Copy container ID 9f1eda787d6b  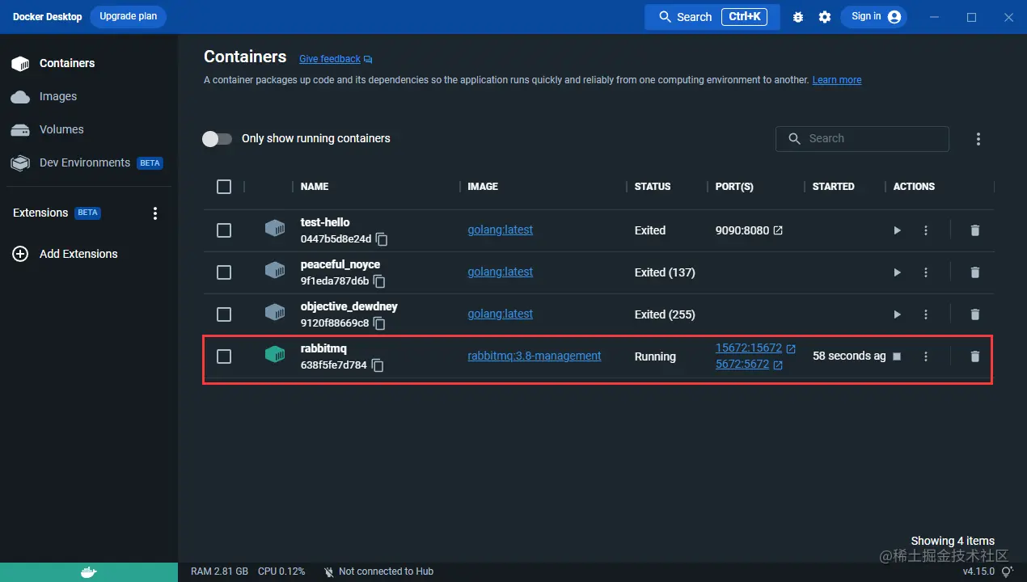[x=378, y=281]
